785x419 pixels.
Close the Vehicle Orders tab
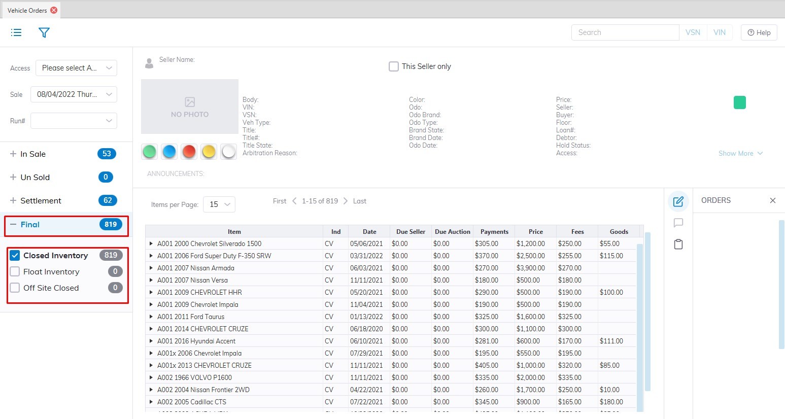pyautogui.click(x=54, y=10)
